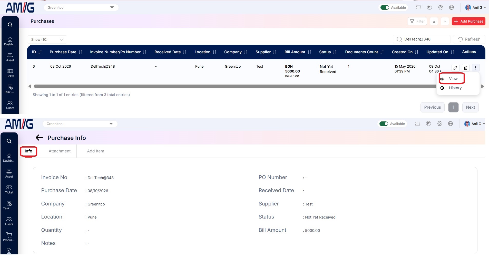Click the Refresh button
The height and width of the screenshot is (259, 489).
click(469, 39)
